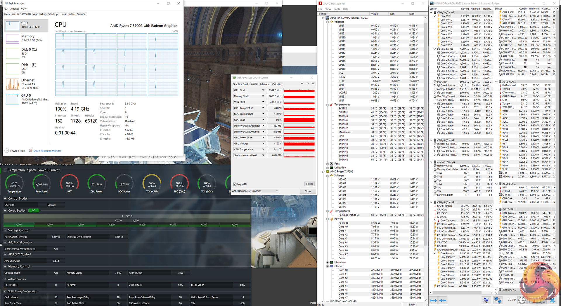Click GPU-Z refresh icon
Viewport: 561px width, 306px height.
tap(307, 84)
